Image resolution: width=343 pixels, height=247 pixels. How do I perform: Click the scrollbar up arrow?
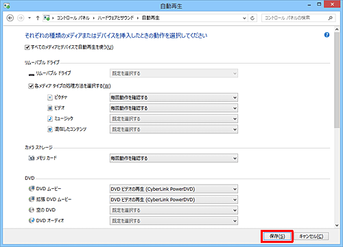[337, 29]
